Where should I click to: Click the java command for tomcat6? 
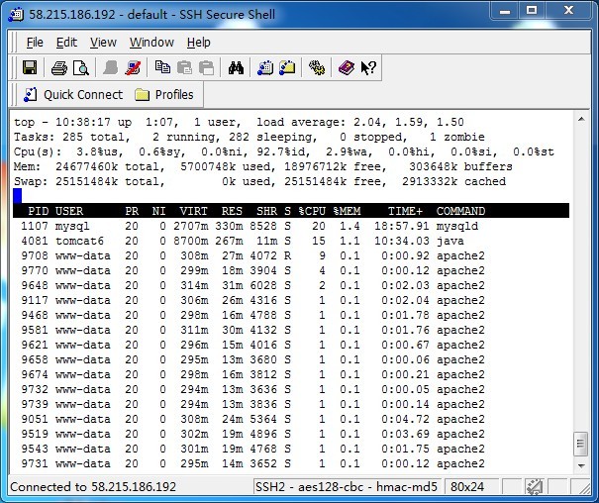click(x=450, y=242)
